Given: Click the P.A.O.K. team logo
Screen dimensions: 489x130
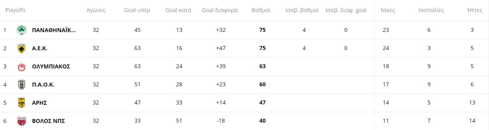Looking at the screenshot, I should [22, 84].
